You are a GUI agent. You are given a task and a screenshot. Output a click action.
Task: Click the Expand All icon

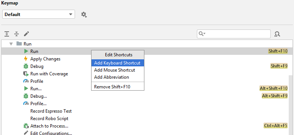[7, 34]
